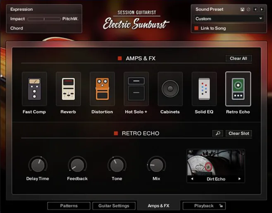The width and height of the screenshot is (272, 213).
Task: Click the Mix label text
Action: tap(156, 179)
